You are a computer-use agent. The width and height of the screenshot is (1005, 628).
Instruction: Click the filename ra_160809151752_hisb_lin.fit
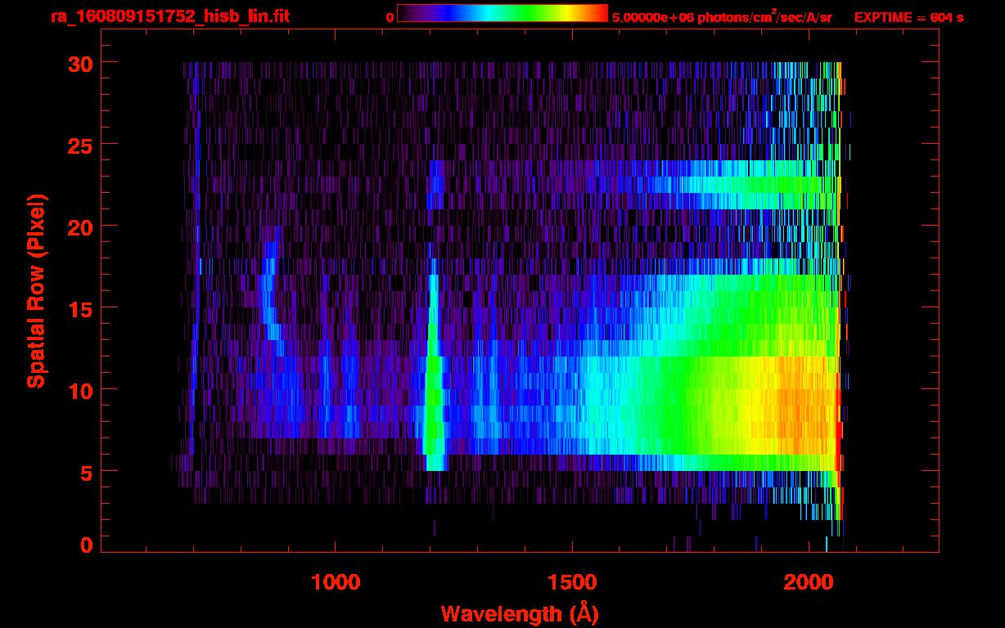[x=169, y=16]
